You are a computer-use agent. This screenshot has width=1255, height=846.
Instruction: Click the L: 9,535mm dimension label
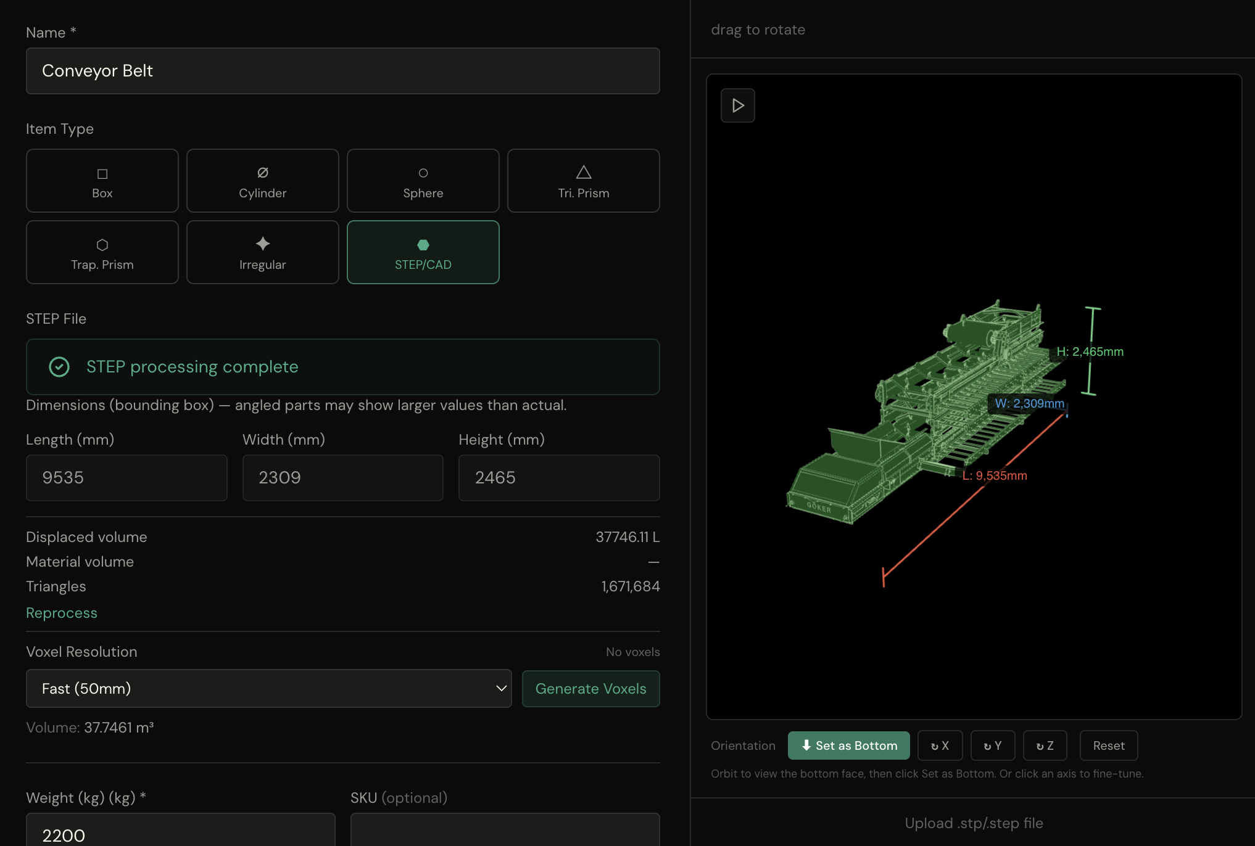point(995,475)
